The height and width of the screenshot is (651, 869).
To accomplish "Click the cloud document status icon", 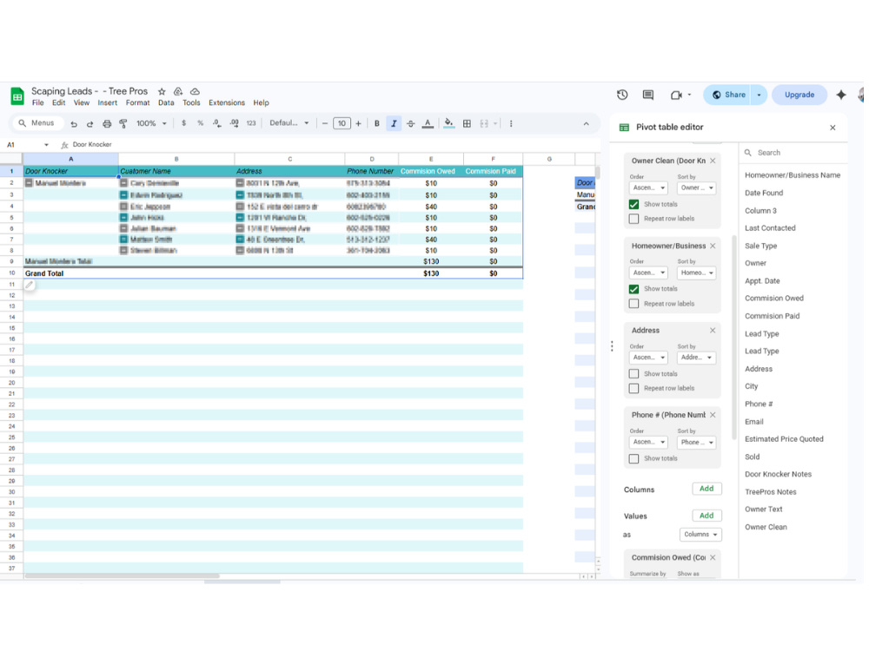I will [195, 91].
